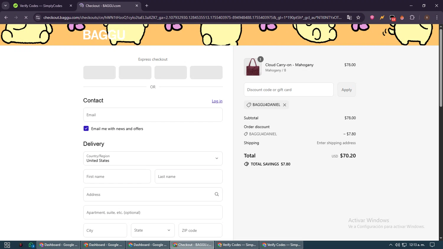Click the Cloud Carry-on bag thumbnail
Screen dimensions: 443x249
[x=253, y=67]
